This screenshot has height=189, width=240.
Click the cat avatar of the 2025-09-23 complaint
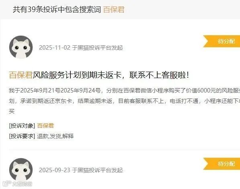[x=21, y=170]
